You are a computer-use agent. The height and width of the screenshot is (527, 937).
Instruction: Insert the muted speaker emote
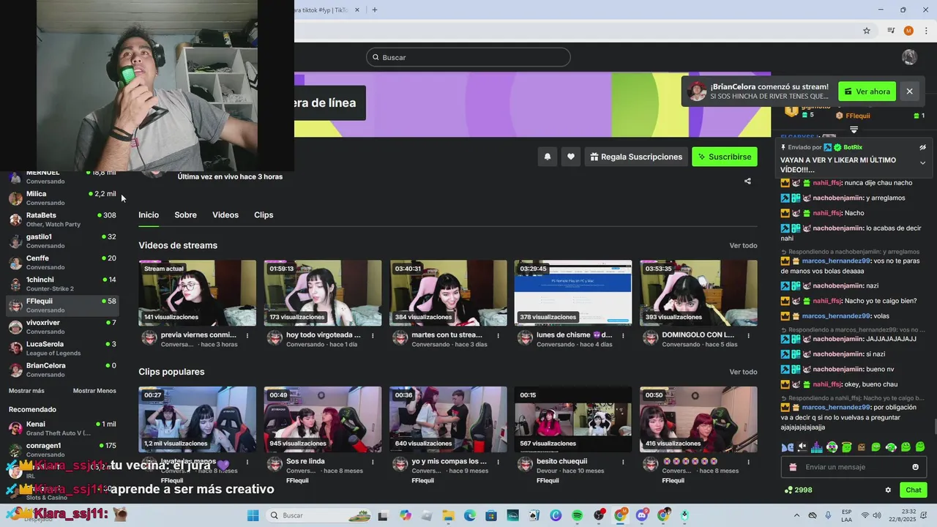[x=802, y=447]
